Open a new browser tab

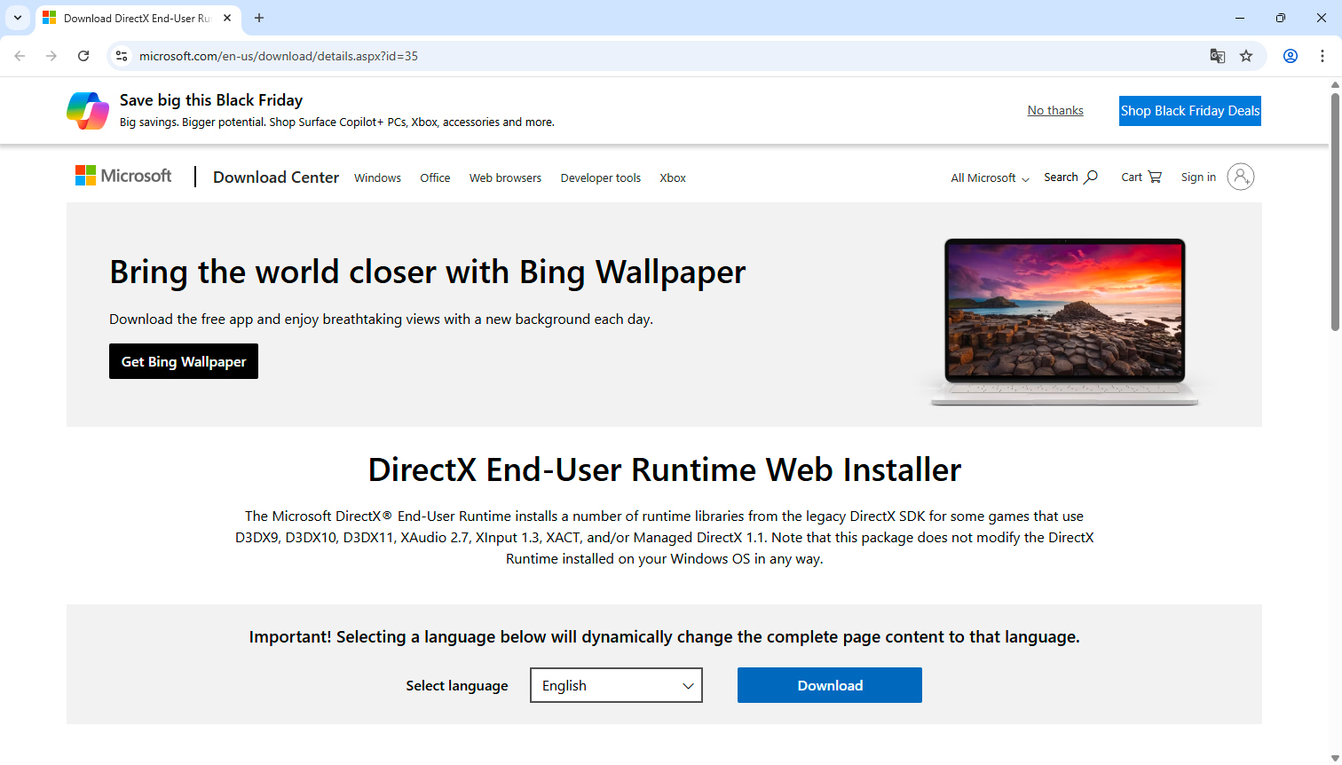tap(259, 18)
